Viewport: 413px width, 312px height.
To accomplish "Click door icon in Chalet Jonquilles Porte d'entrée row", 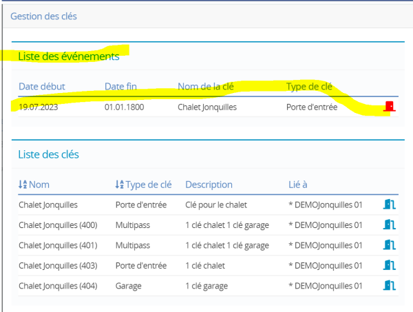I will click(390, 205).
